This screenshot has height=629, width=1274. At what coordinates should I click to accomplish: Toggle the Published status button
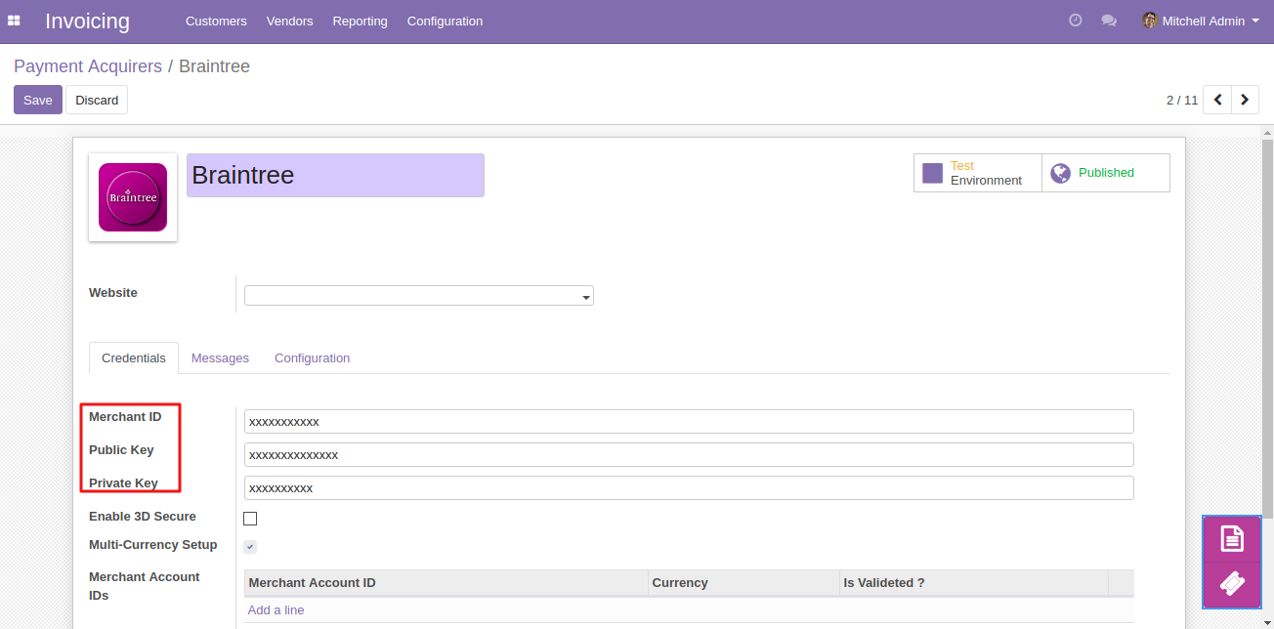click(x=1106, y=173)
